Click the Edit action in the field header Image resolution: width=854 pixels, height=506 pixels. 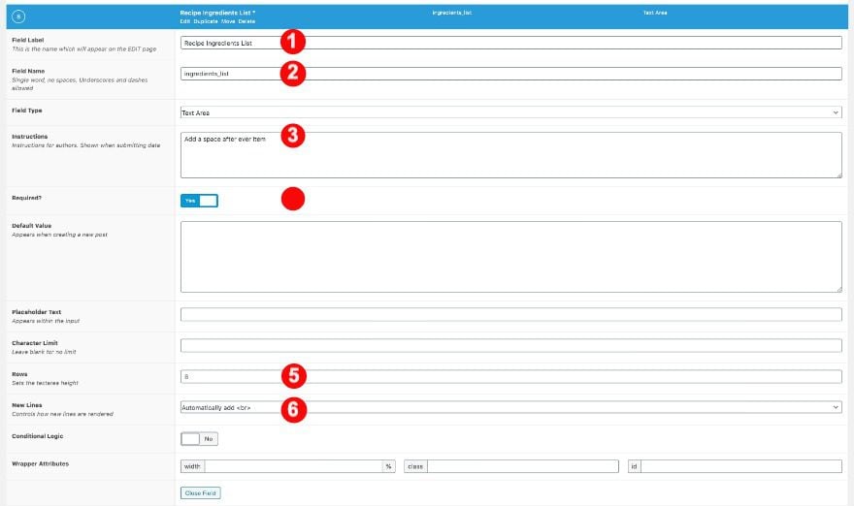point(185,21)
